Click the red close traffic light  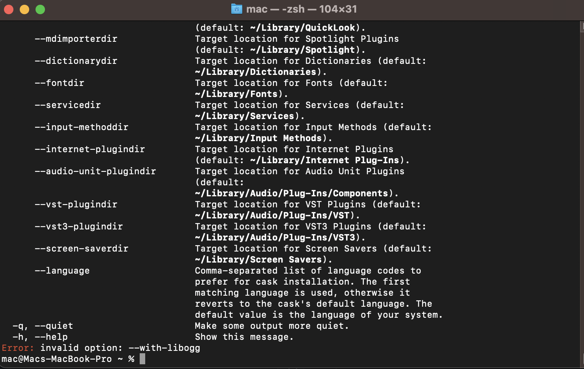pos(9,9)
